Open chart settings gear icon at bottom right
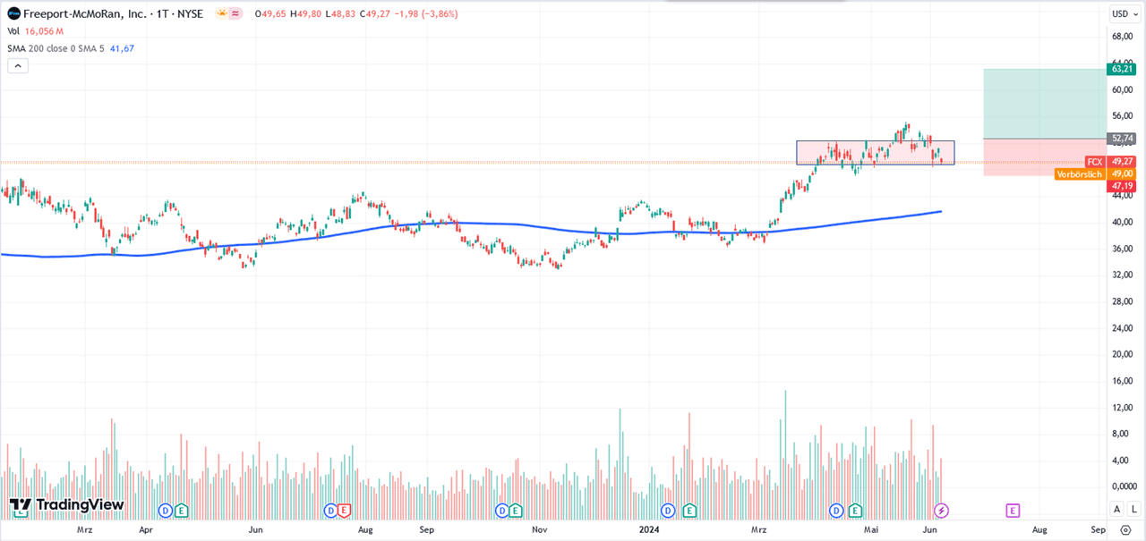 (1125, 530)
